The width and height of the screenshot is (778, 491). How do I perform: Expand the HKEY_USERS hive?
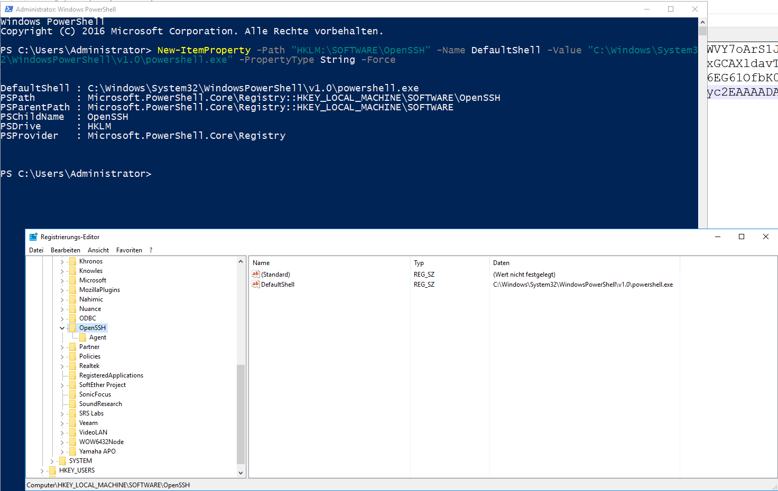(42, 471)
